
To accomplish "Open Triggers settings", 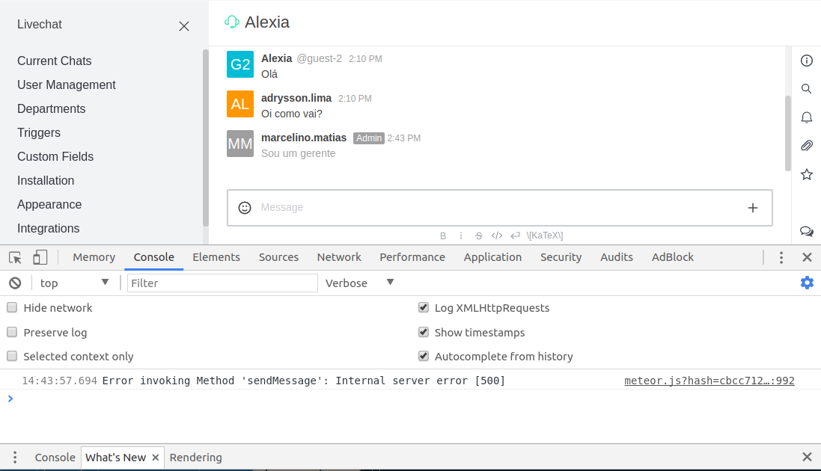I will coord(39,133).
